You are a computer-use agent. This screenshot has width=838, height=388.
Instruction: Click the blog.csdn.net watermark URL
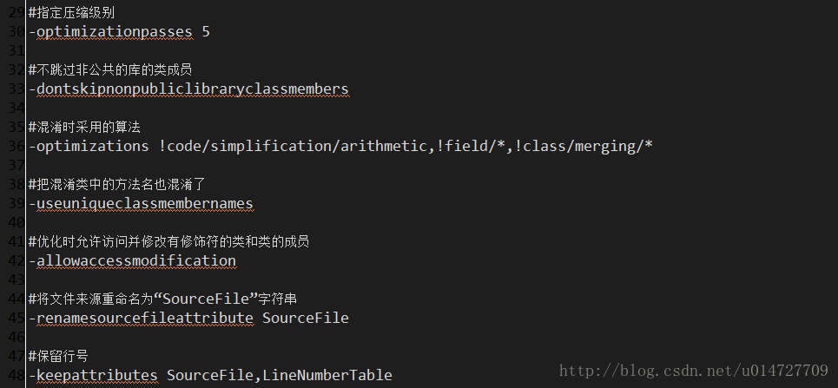[x=694, y=371]
